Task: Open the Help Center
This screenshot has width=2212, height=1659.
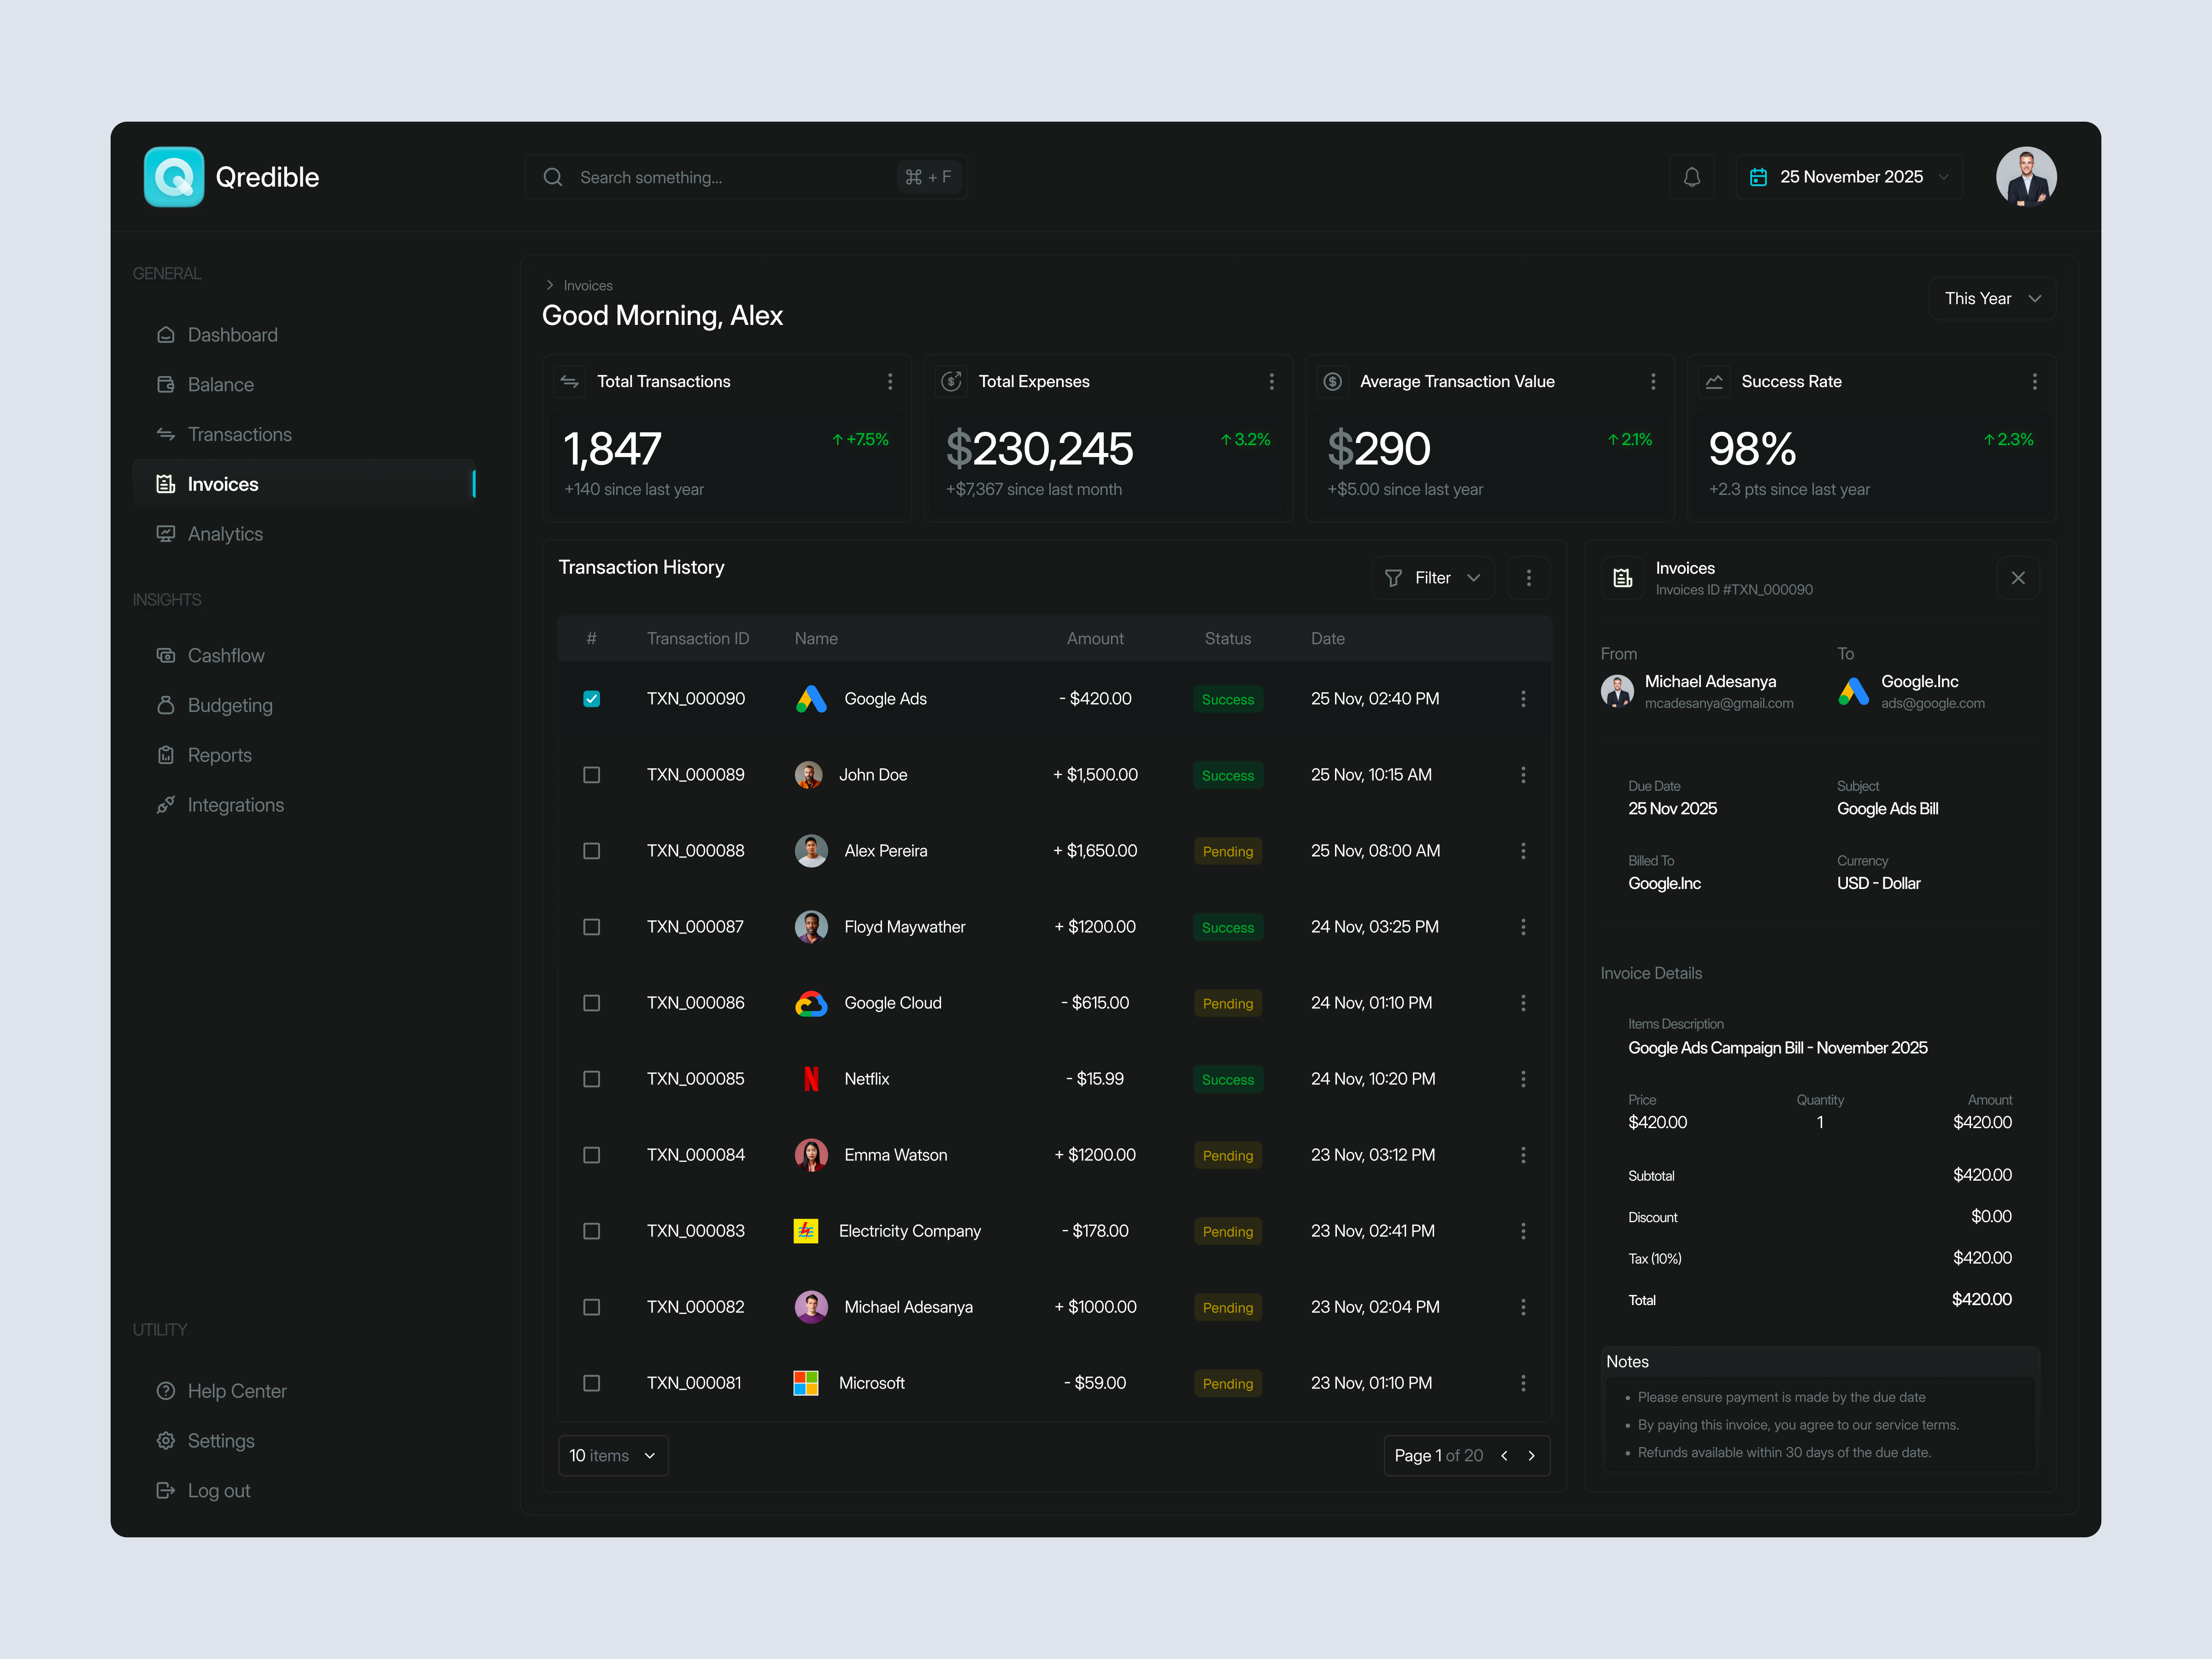Action: click(236, 1390)
